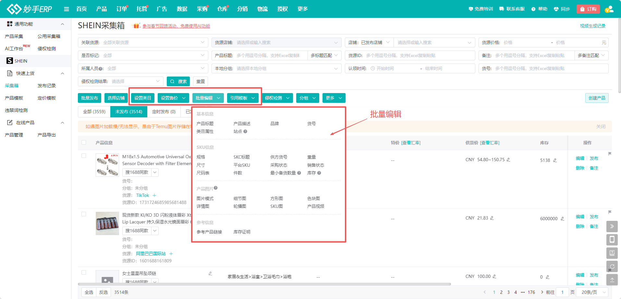Click pencil icon next to stock 5138
Viewport: 621px width, 299px height.
[x=555, y=160]
